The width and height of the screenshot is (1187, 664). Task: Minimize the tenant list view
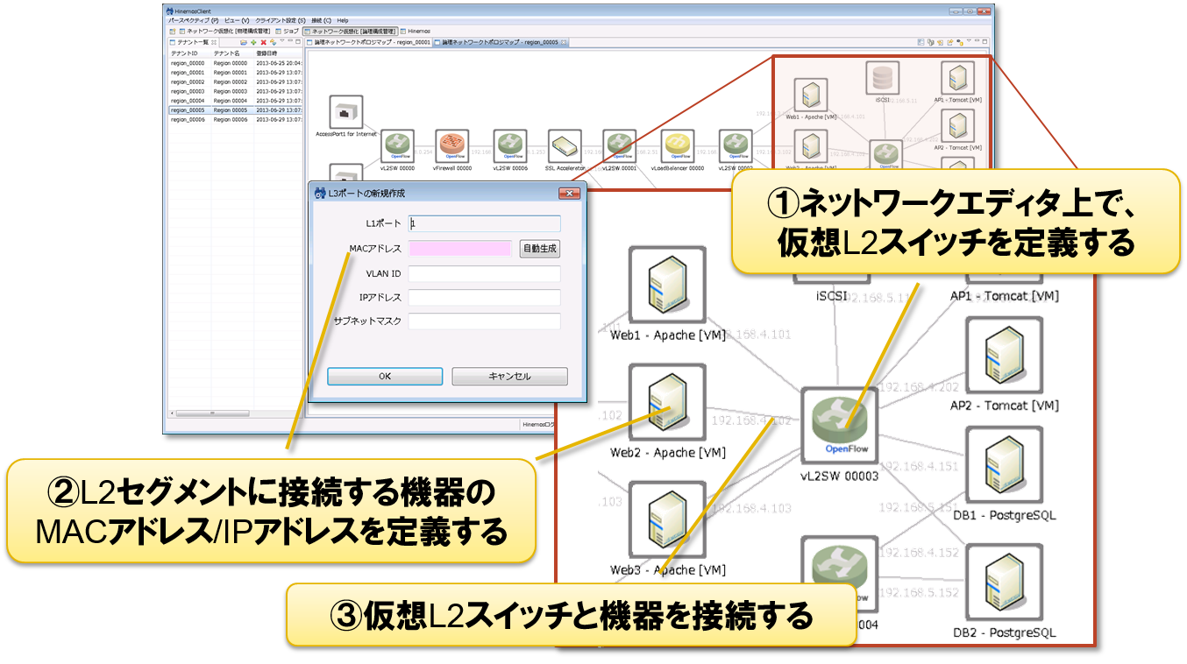(x=290, y=41)
